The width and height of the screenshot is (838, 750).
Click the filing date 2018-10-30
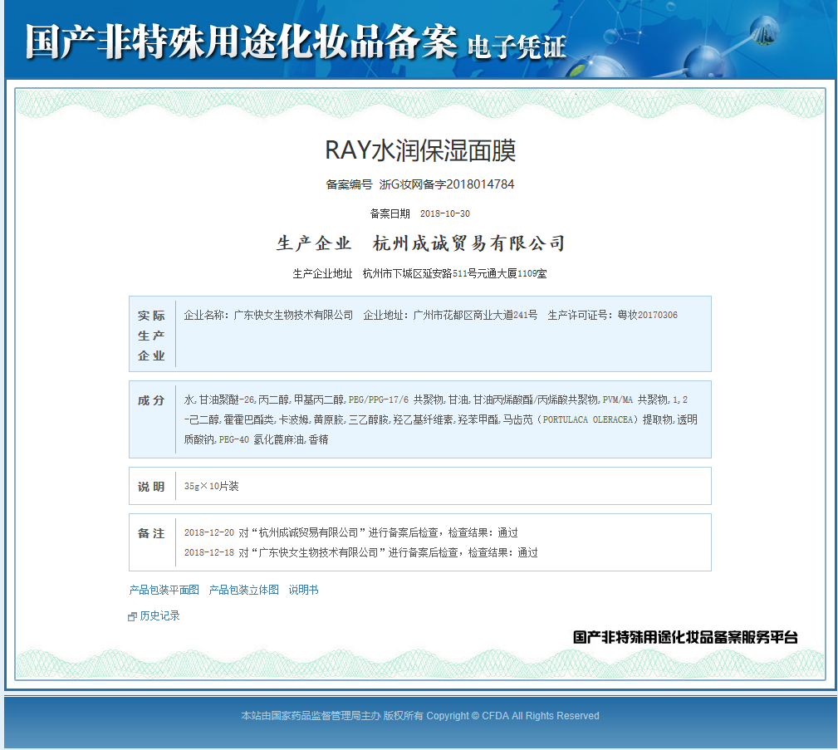point(444,213)
